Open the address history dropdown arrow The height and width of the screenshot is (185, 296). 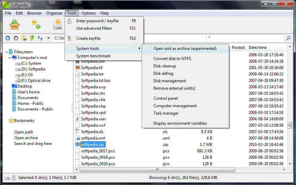pyautogui.click(x=48, y=38)
